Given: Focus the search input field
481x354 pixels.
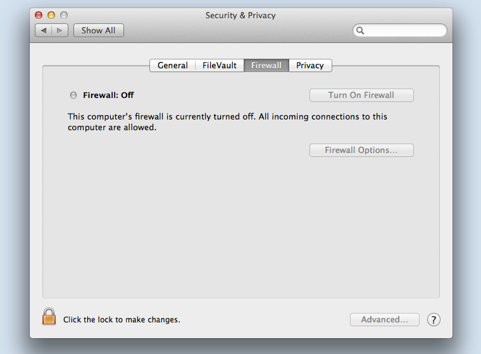Looking at the screenshot, I should point(400,30).
